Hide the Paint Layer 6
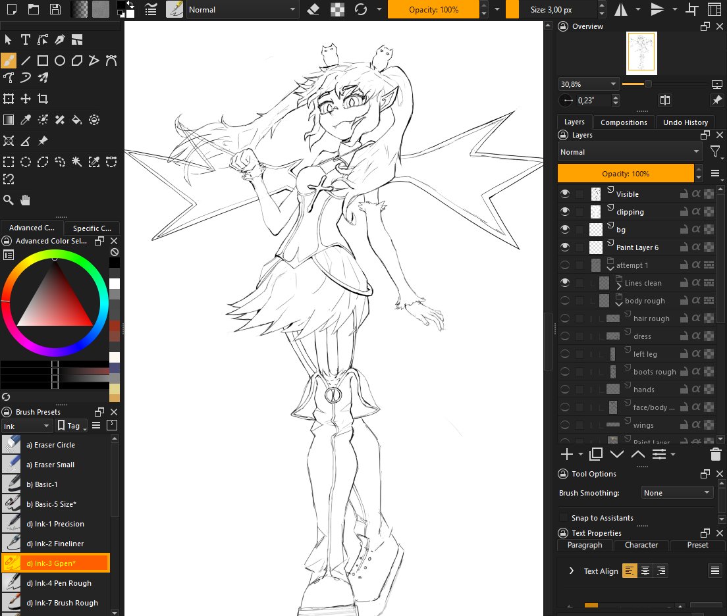 coord(565,247)
